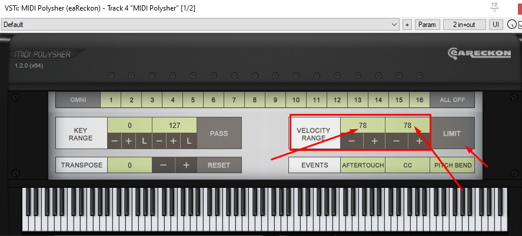Click the UI button
This screenshot has height=236, width=522.
(x=496, y=25)
